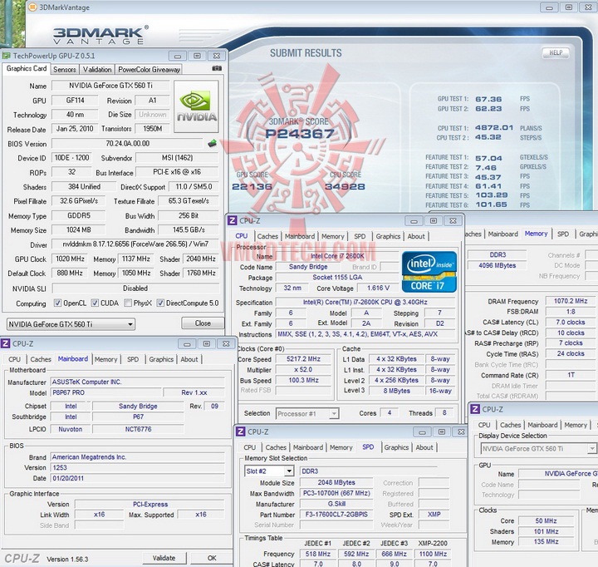This screenshot has height=567, width=598.
Task: Click the CPU-Z Z icon in the Graphics window
Action: pyautogui.click(x=475, y=409)
